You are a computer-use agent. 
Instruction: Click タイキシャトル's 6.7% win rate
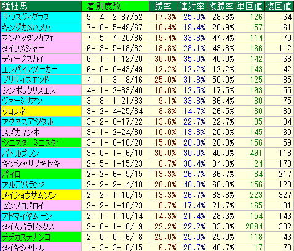tap(167, 247)
